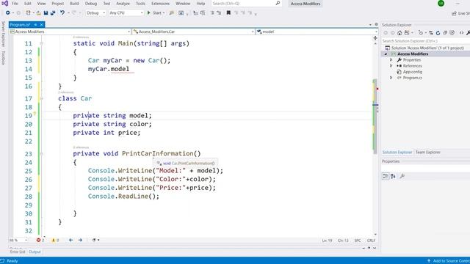Open the Window menu
Screen dimensions: 470x264
[x=183, y=4]
